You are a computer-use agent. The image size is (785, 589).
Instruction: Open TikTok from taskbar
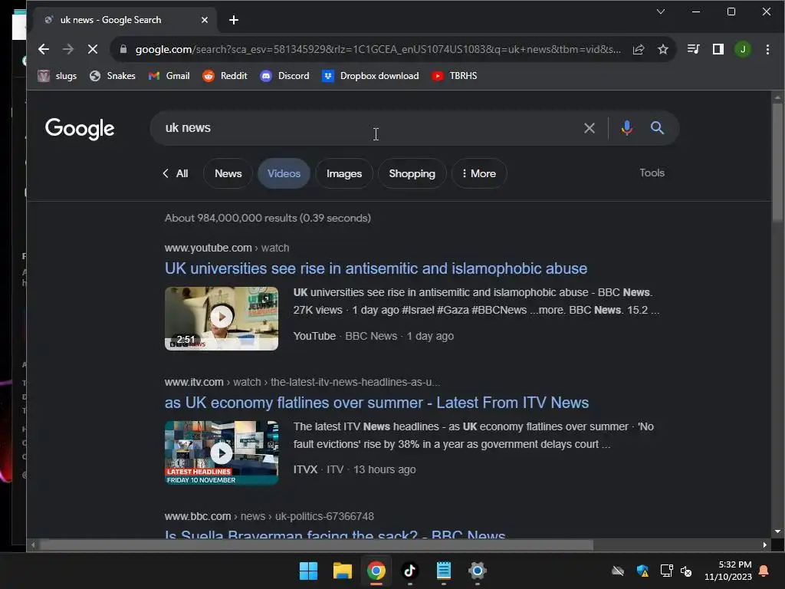click(410, 571)
